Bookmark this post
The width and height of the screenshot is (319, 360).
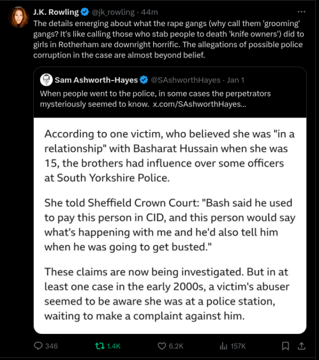tap(285, 346)
